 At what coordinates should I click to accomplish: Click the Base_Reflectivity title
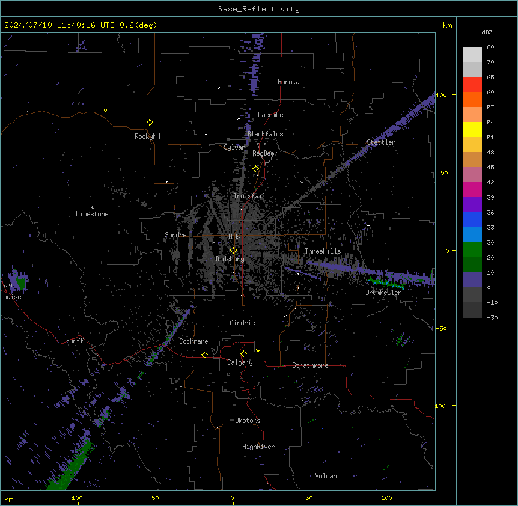(259, 9)
